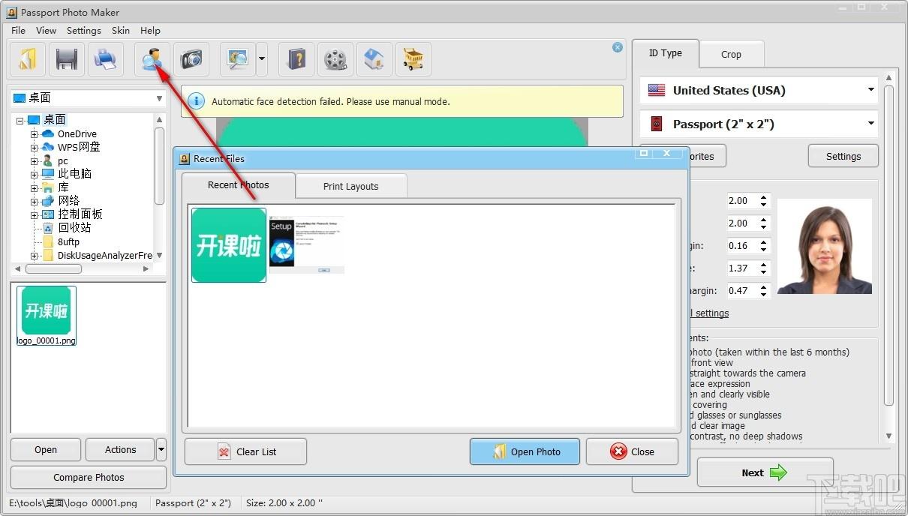Viewport: 908px width, 516px height.
Task: Click the picture viewer magnifier toolbar icon
Action: 238,59
